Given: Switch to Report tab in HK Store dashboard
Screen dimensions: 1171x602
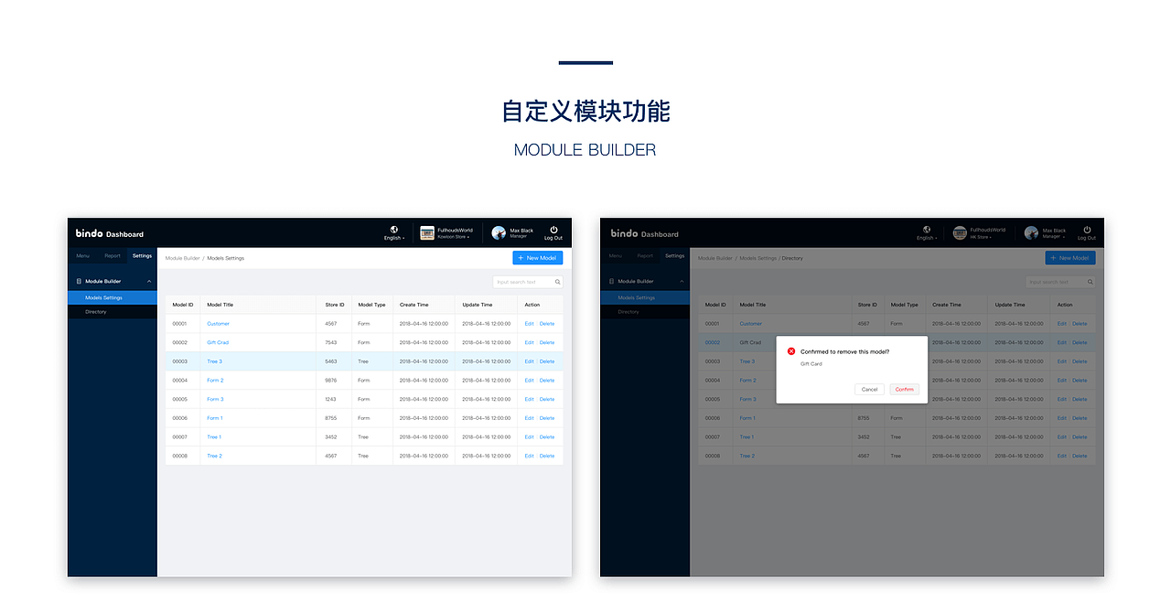Looking at the screenshot, I should click(645, 256).
